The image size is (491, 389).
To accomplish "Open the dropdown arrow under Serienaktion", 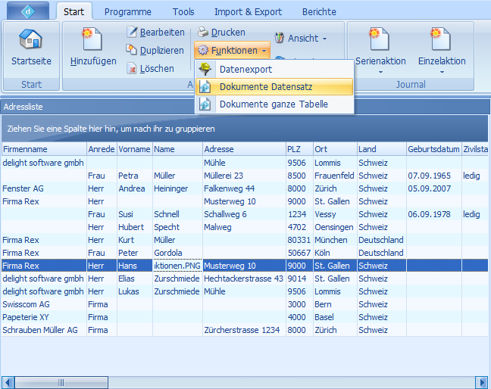I will click(x=380, y=72).
